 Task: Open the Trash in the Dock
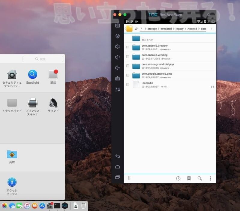pos(83,206)
